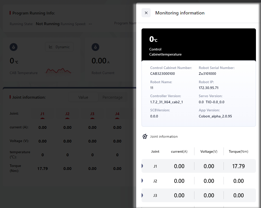Click the Torque(Nm) column header in panel
This screenshot has width=261, height=208.
tap(238, 151)
